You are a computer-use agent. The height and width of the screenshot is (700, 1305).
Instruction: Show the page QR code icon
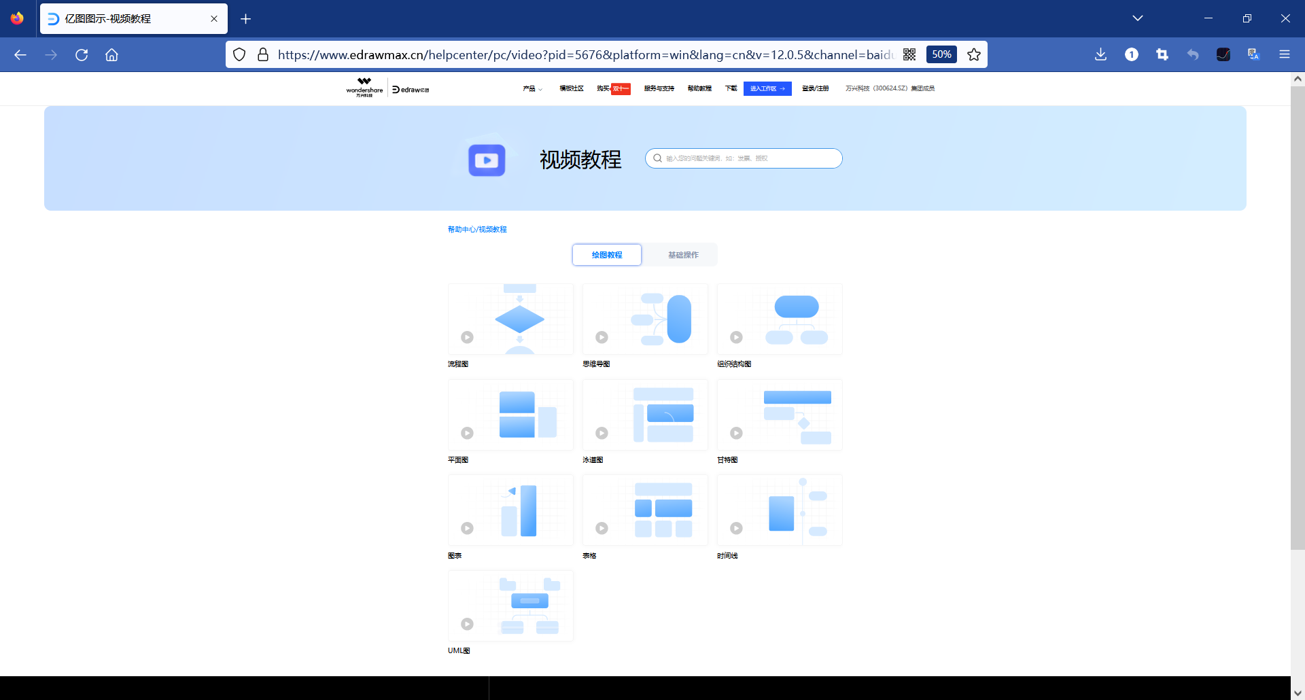coord(909,54)
